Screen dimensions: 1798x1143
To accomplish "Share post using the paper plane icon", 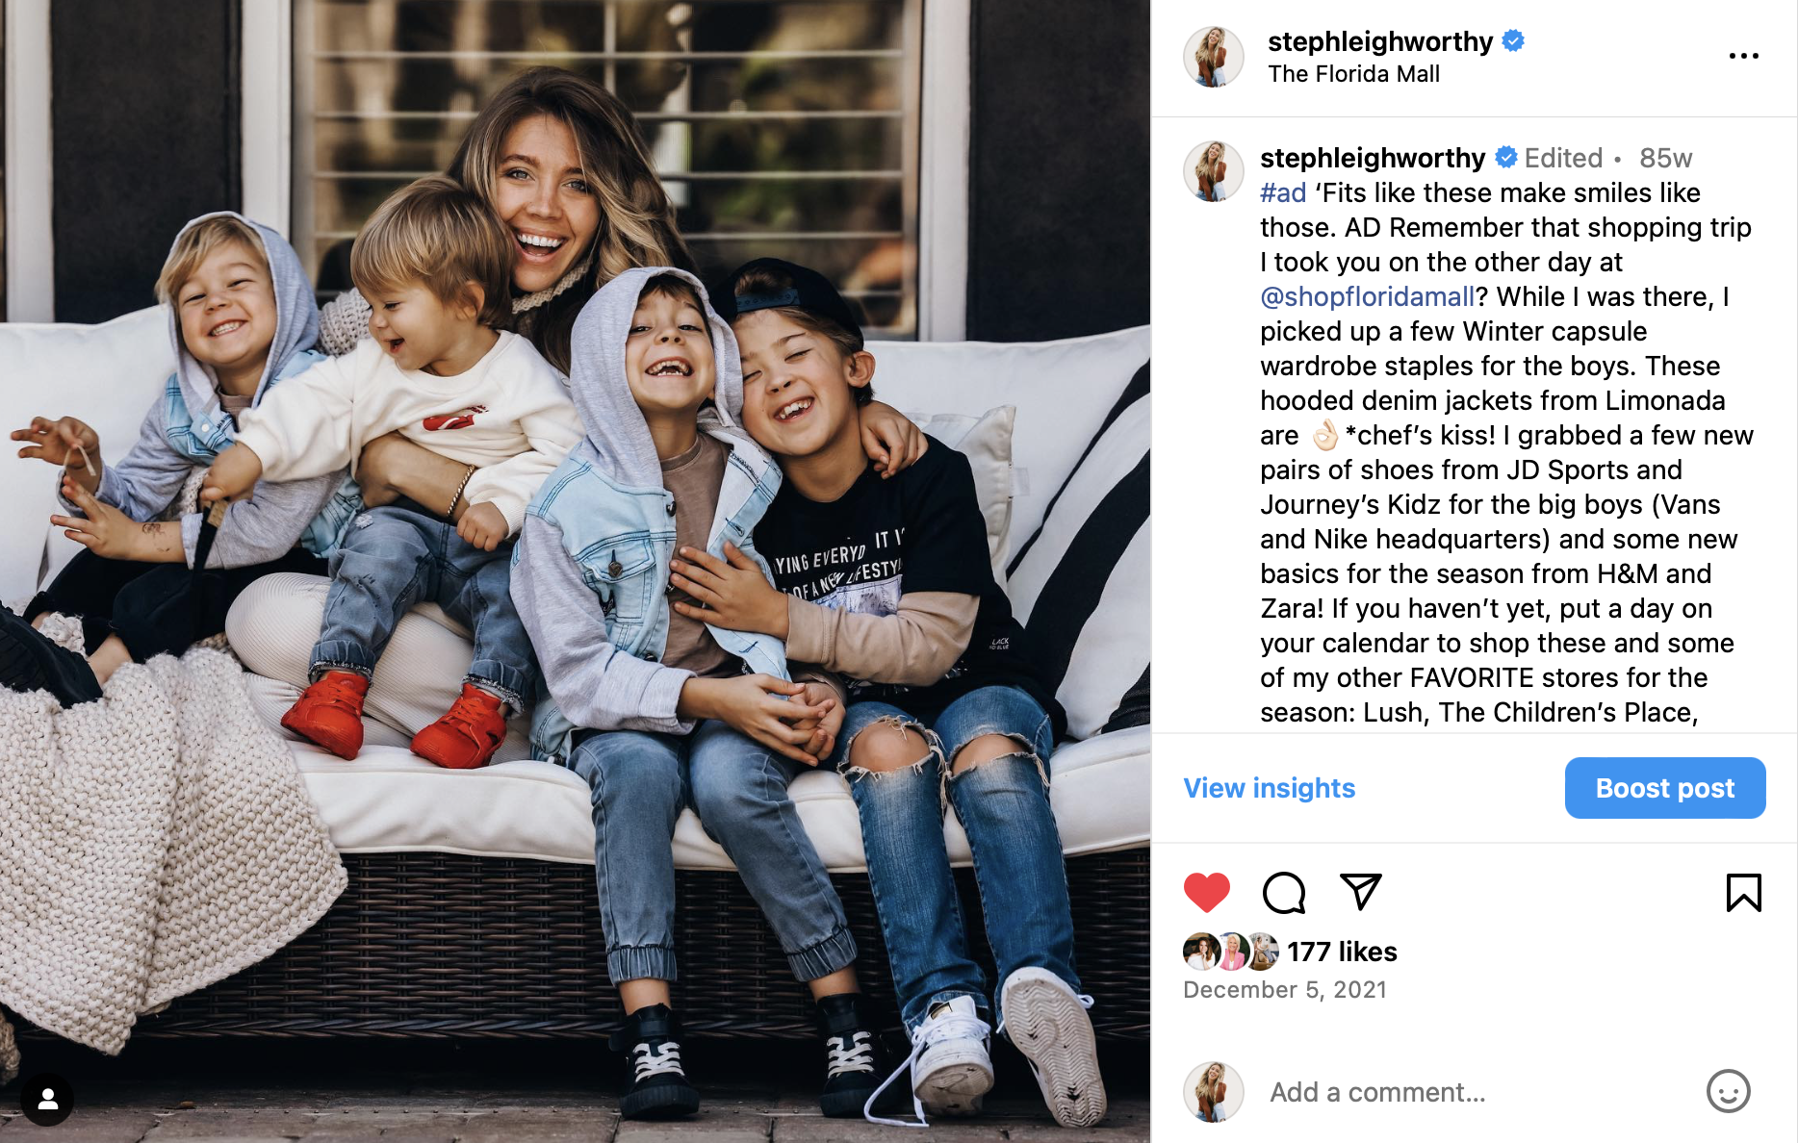I will [x=1360, y=892].
